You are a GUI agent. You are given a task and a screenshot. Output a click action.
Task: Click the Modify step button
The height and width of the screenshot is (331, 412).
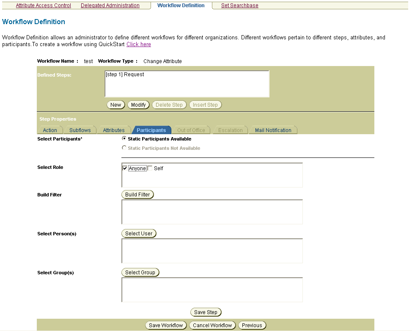[138, 105]
